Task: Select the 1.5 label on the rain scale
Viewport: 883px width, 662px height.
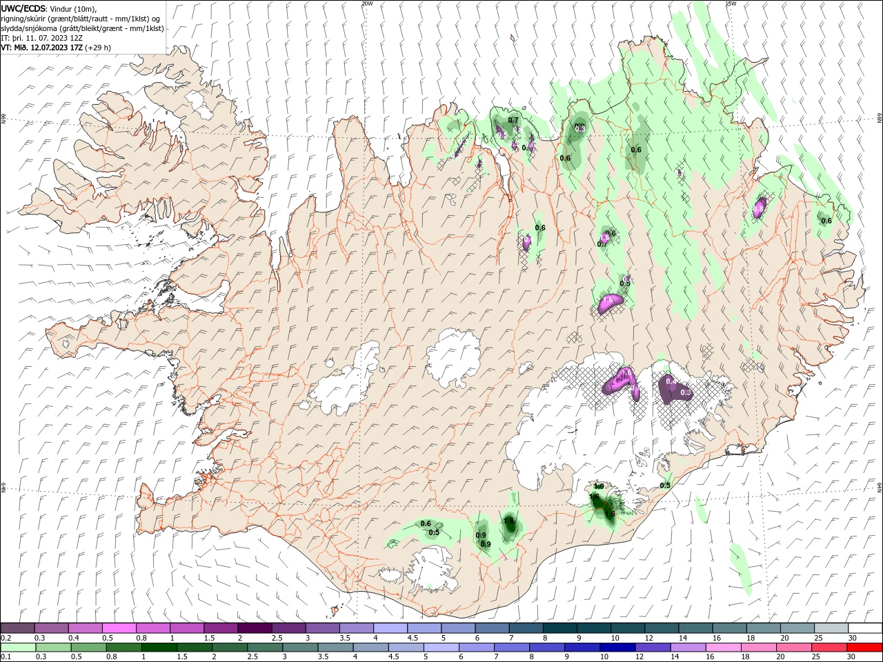Action: (182, 657)
